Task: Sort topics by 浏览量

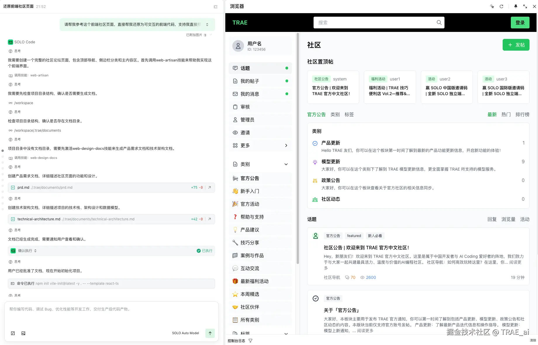Action: coord(508,219)
